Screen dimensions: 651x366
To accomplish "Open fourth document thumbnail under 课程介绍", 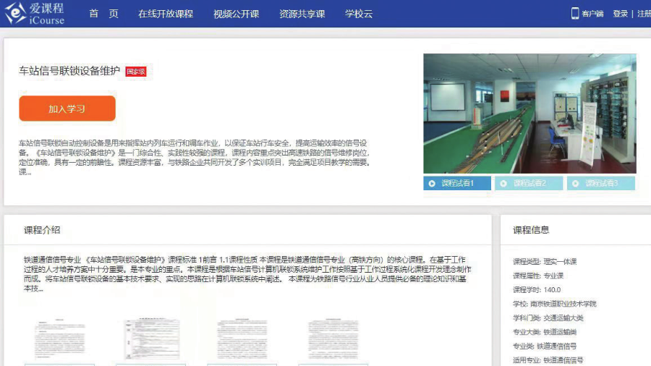I will 333,340.
